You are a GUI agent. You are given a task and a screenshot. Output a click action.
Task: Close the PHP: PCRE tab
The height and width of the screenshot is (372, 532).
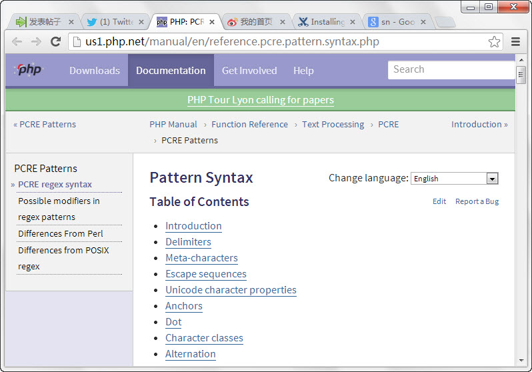coord(212,22)
